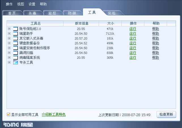Sort by 版本信息 column header
The image size is (182, 128).
81,23
